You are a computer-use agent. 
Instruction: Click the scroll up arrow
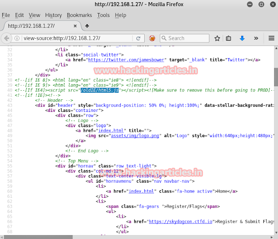pos(276,48)
